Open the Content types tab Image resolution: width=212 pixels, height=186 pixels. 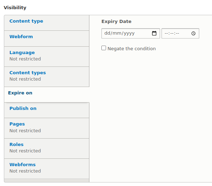pos(28,73)
